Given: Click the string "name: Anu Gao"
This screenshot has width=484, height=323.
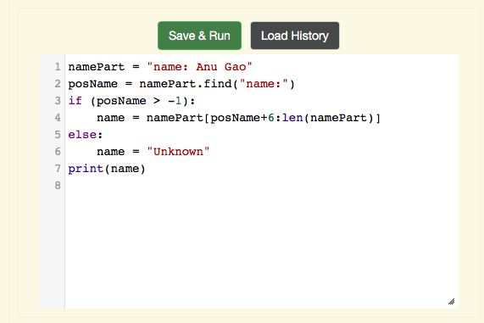Looking at the screenshot, I should coord(199,67).
